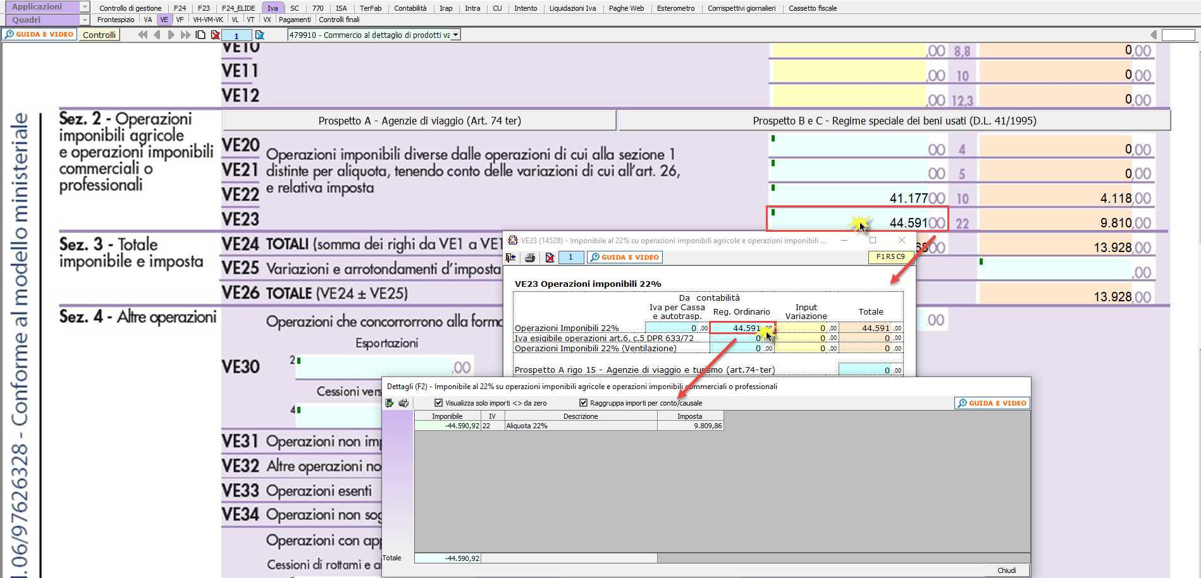The width and height of the screenshot is (1201, 578).
Task: Open Esterometro tab
Action: [x=675, y=8]
